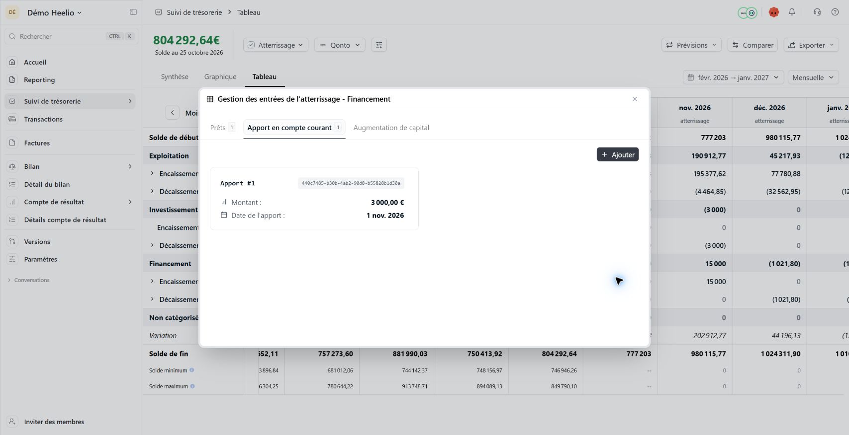The image size is (849, 435).
Task: Open the Démo Heelio workspace switcher
Action: click(x=54, y=12)
